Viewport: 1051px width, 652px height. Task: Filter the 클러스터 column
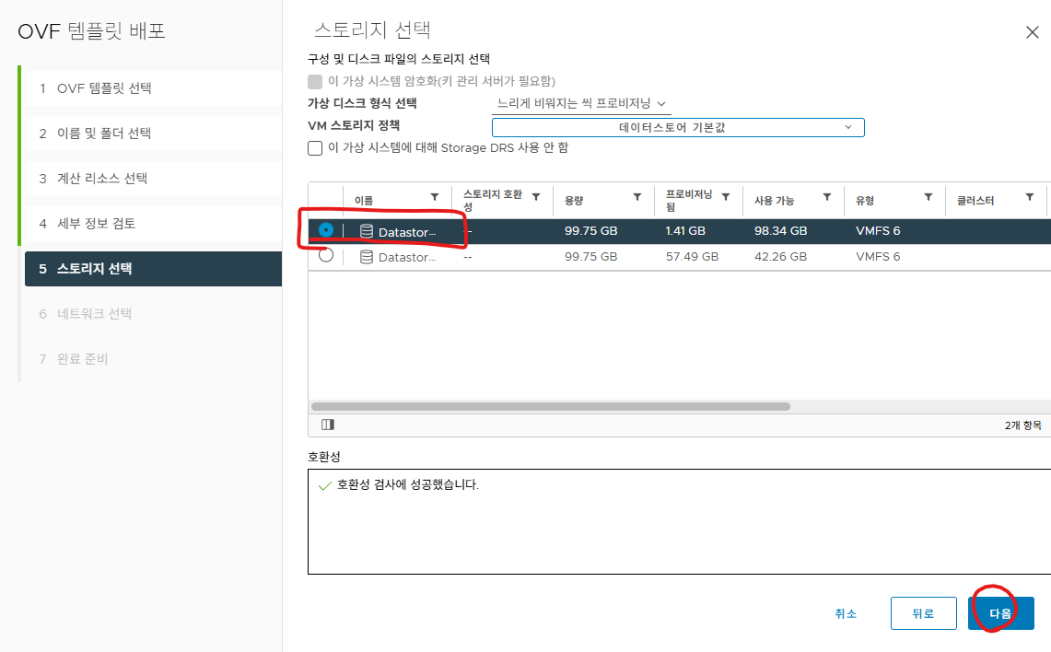coord(1029,197)
